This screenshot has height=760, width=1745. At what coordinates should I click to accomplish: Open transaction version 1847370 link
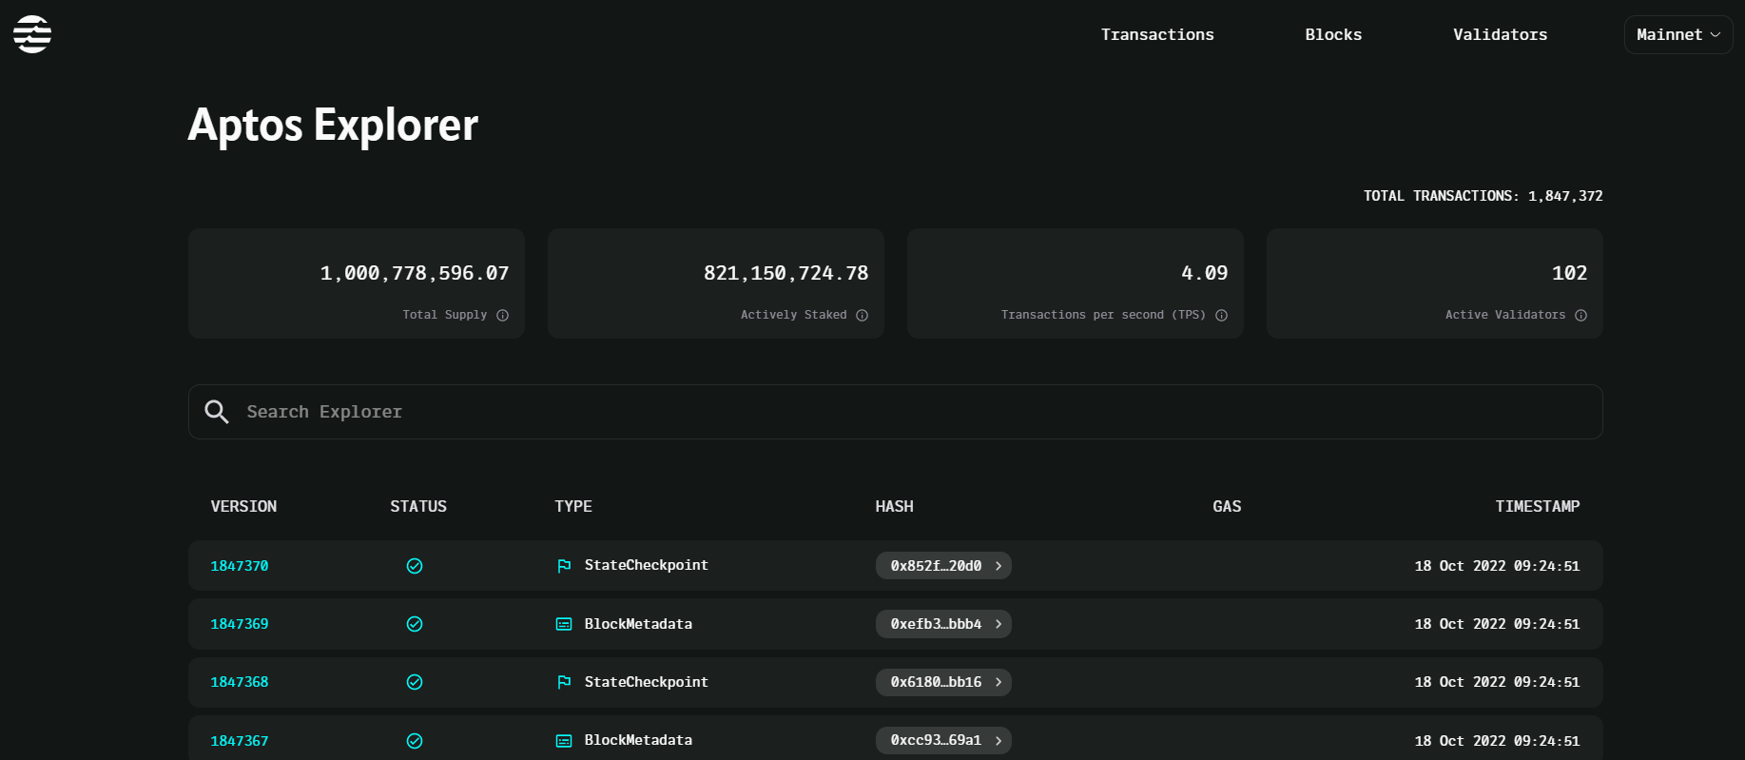coord(240,566)
